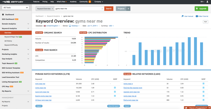Change the Desktop device dropdown
The image size is (211, 109).
74,26
